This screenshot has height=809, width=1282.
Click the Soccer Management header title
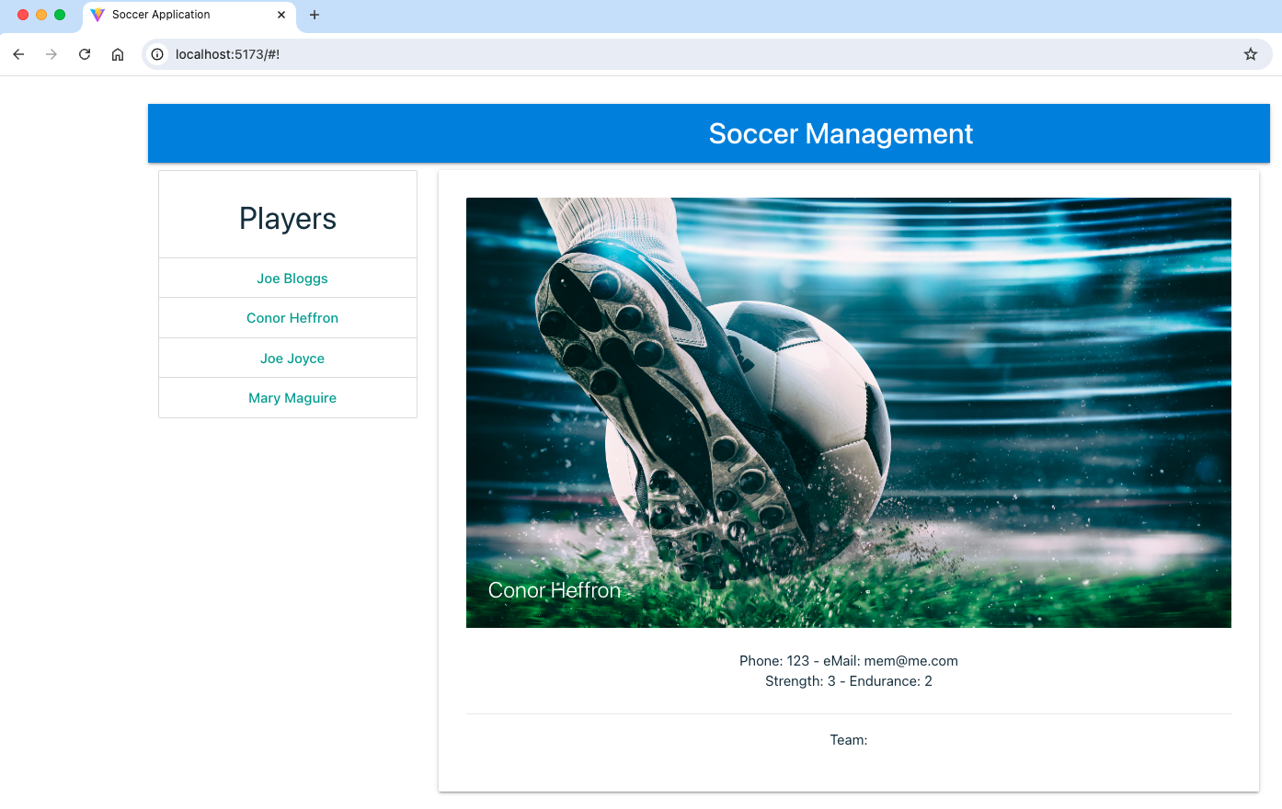click(840, 134)
